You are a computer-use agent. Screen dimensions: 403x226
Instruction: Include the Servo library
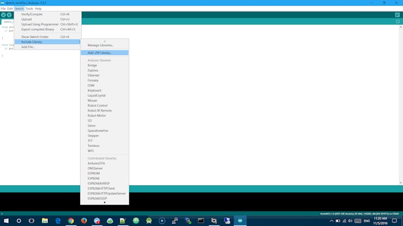coord(105,125)
